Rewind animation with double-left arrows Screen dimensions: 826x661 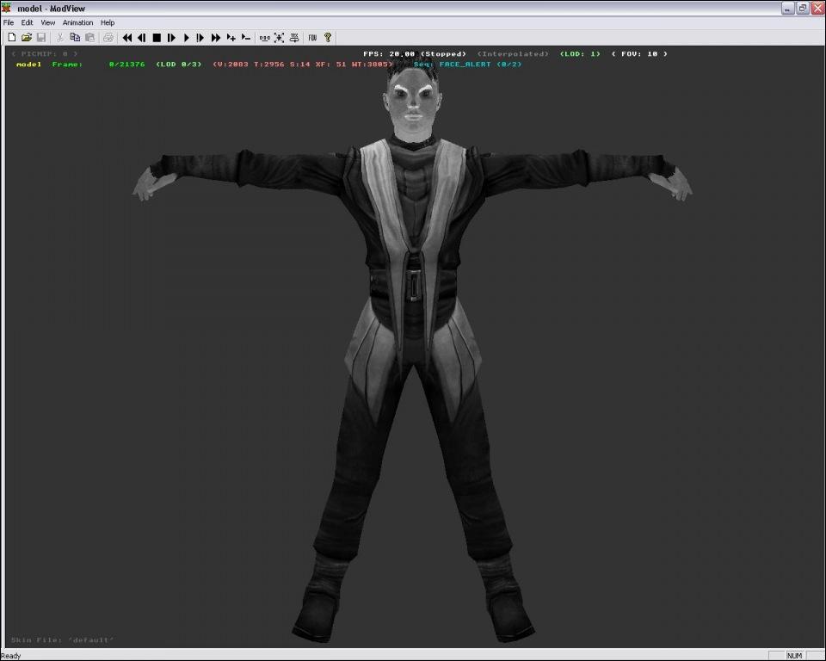127,38
